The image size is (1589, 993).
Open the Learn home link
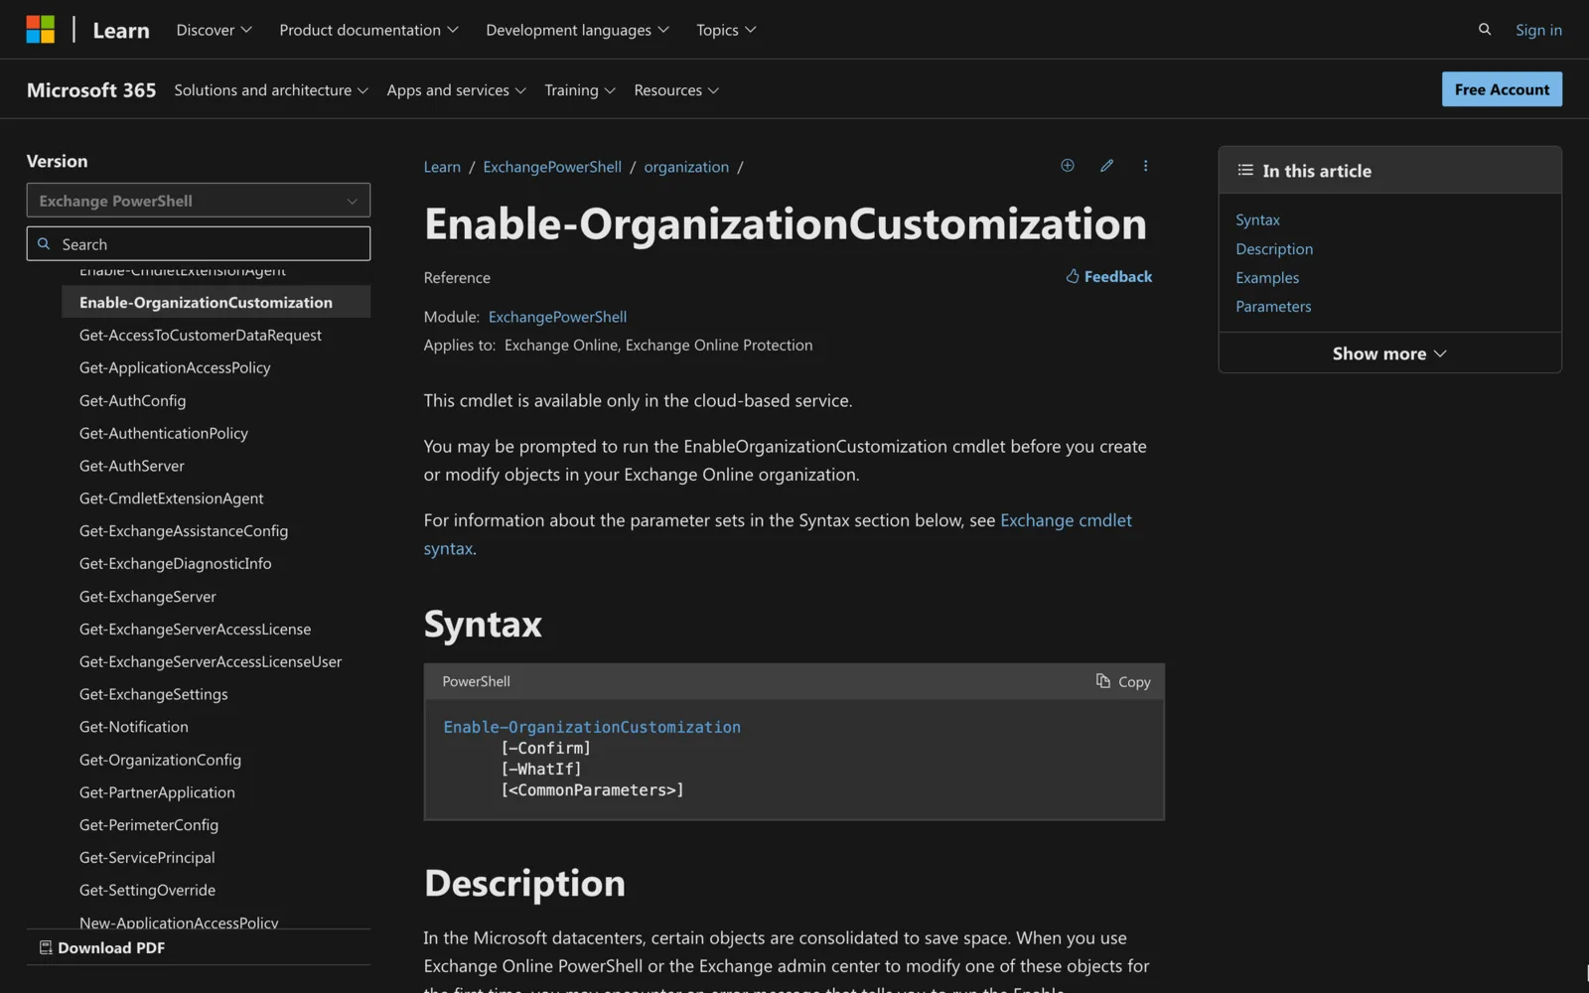point(121,31)
